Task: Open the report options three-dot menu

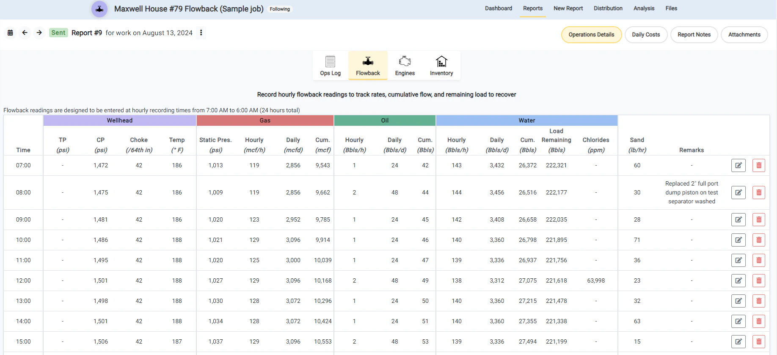Action: (201, 33)
